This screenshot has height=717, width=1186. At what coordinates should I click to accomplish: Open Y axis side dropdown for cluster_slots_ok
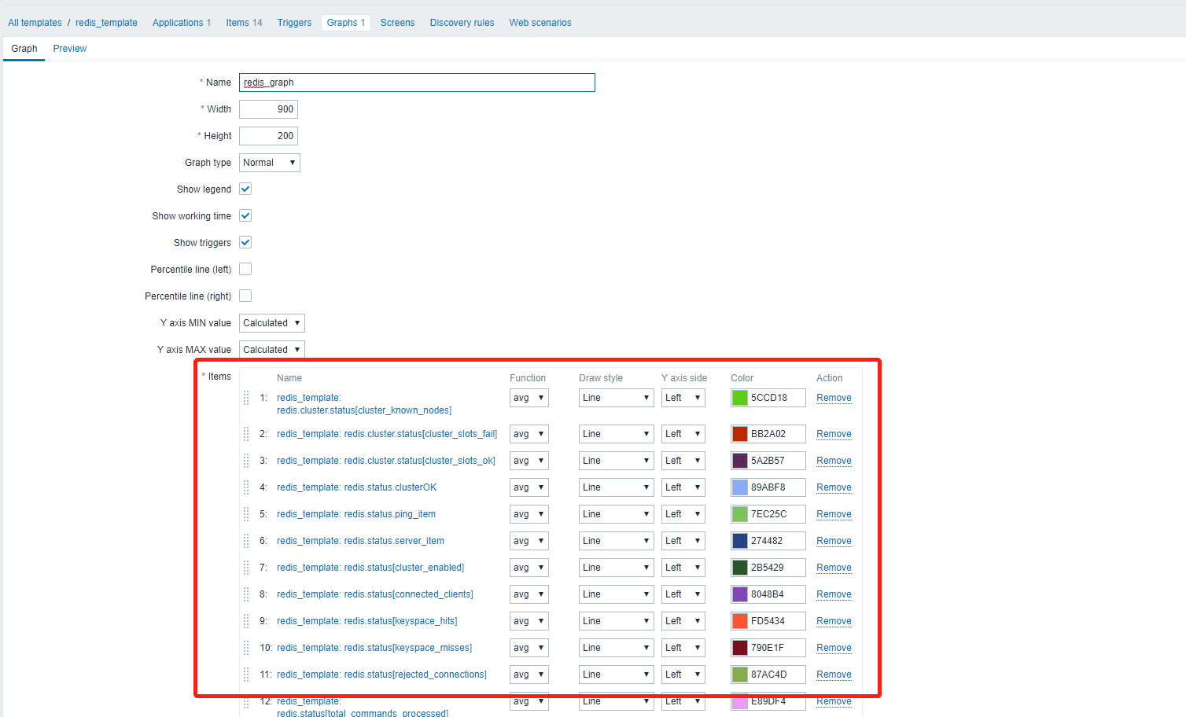pos(683,461)
